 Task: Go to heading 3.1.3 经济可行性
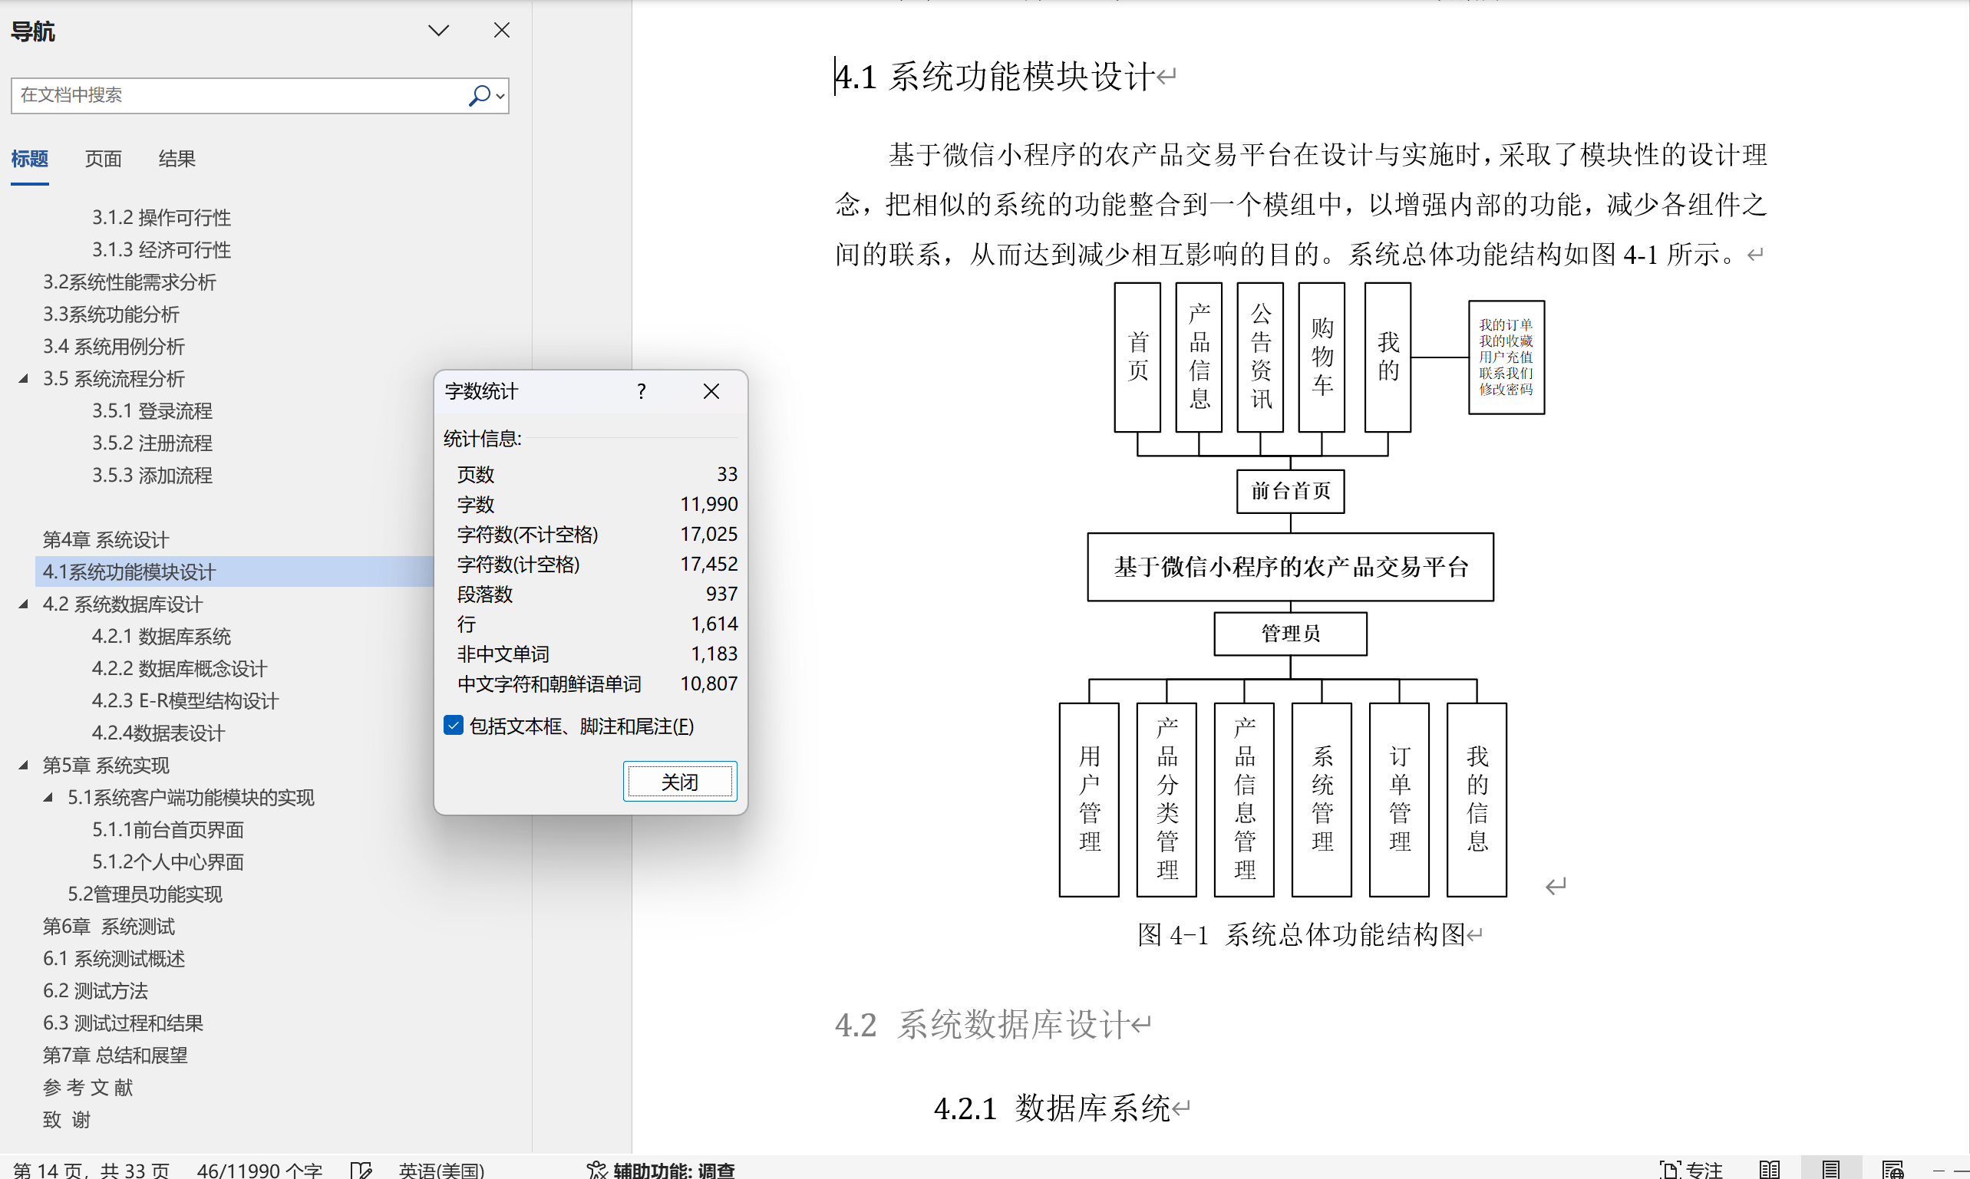161,249
